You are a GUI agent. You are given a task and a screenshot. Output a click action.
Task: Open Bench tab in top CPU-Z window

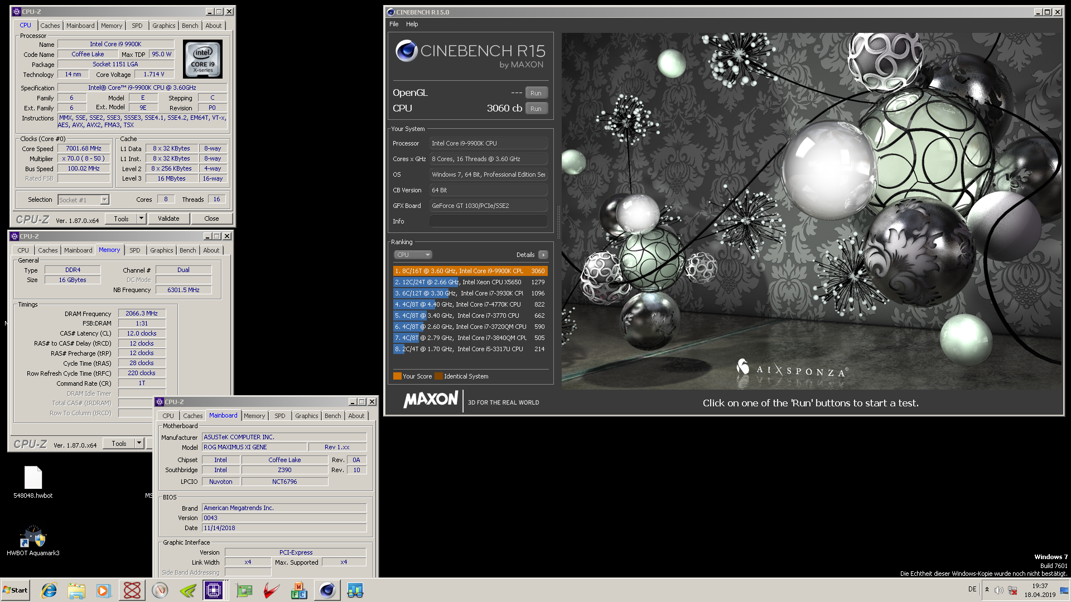point(190,26)
